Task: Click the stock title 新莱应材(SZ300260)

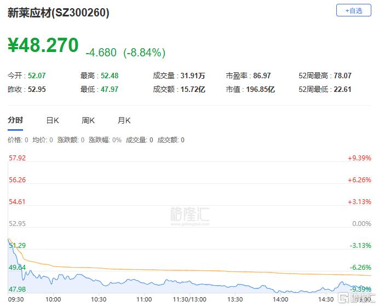Action: pyautogui.click(x=58, y=14)
